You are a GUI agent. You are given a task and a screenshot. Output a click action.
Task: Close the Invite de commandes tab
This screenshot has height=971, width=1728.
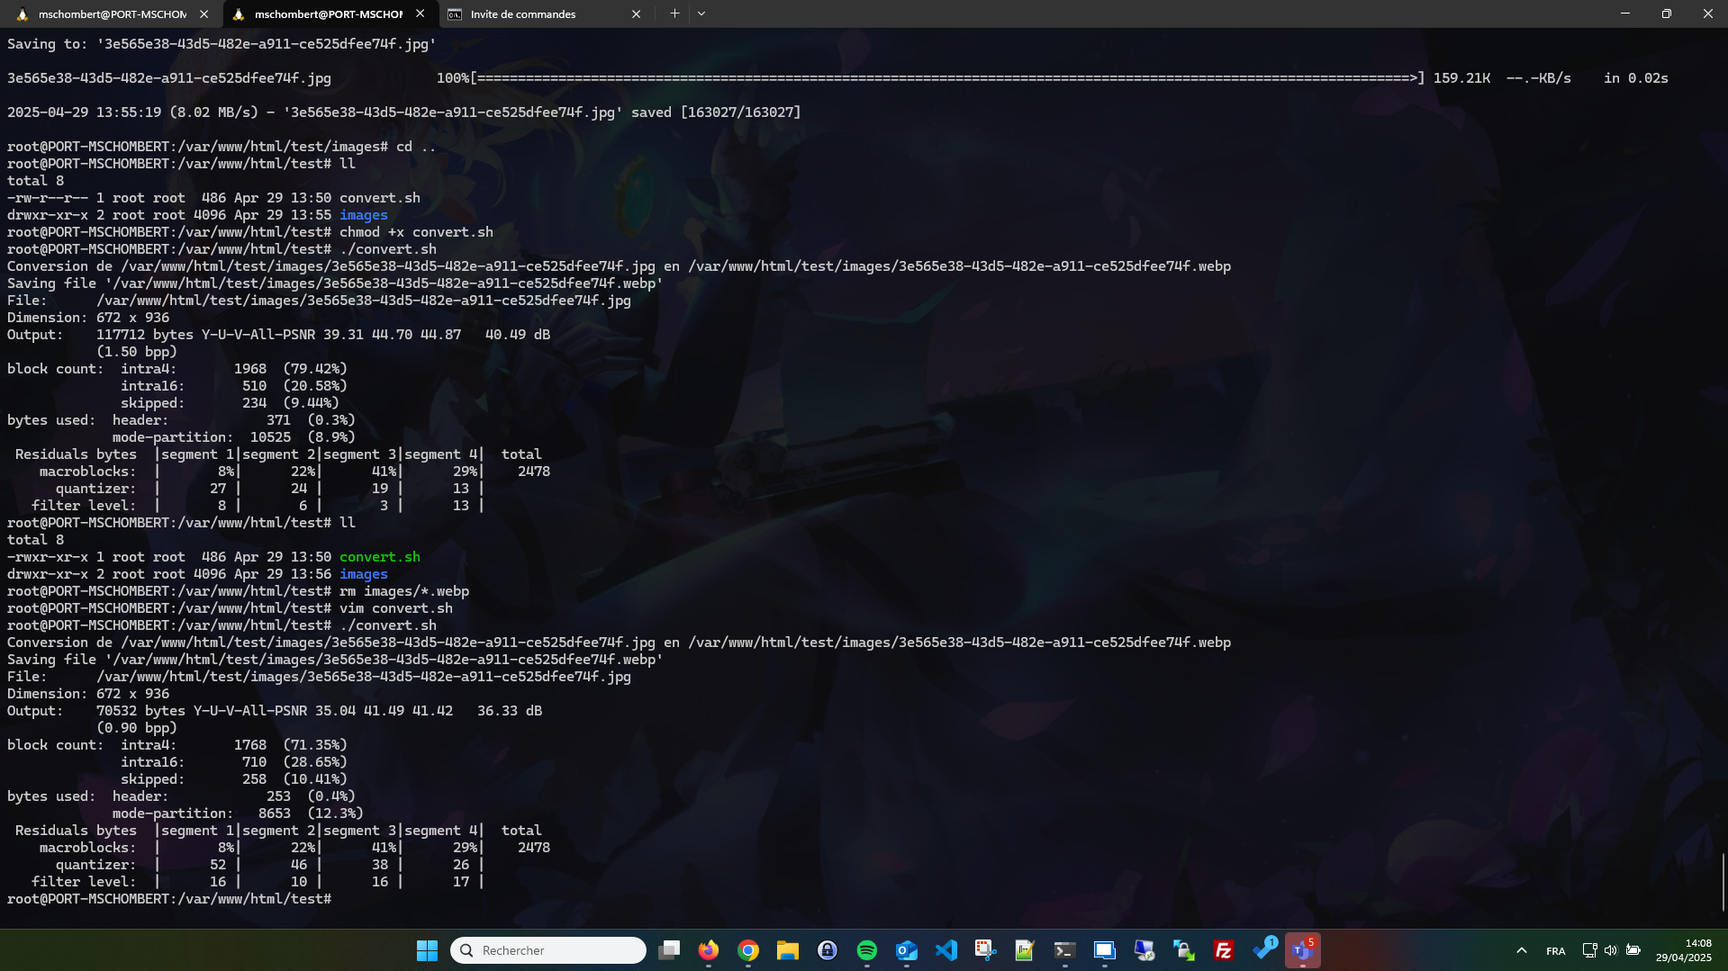pyautogui.click(x=636, y=14)
